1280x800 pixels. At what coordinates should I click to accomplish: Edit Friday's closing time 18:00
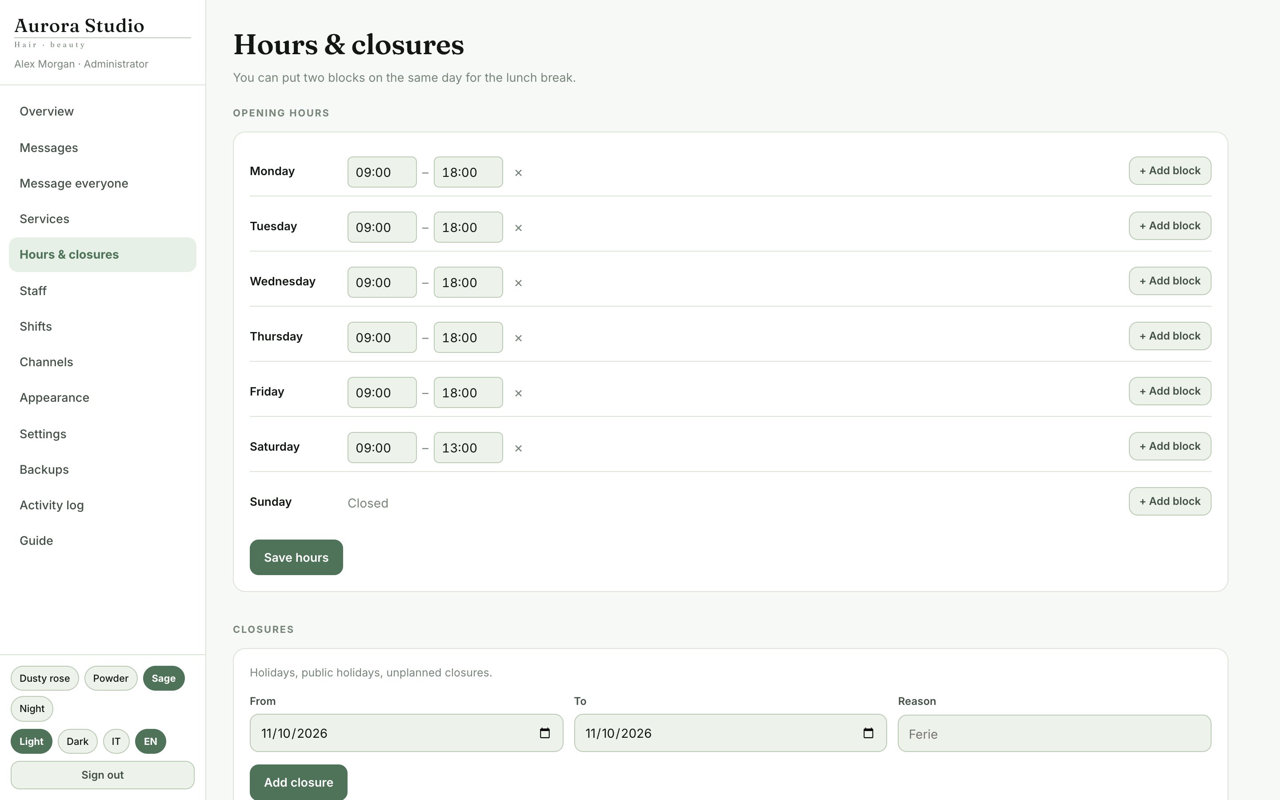click(x=468, y=392)
